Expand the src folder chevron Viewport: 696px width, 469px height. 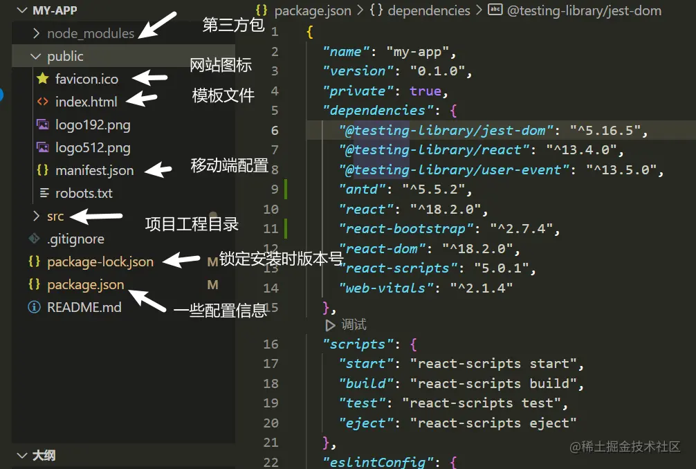tap(37, 216)
